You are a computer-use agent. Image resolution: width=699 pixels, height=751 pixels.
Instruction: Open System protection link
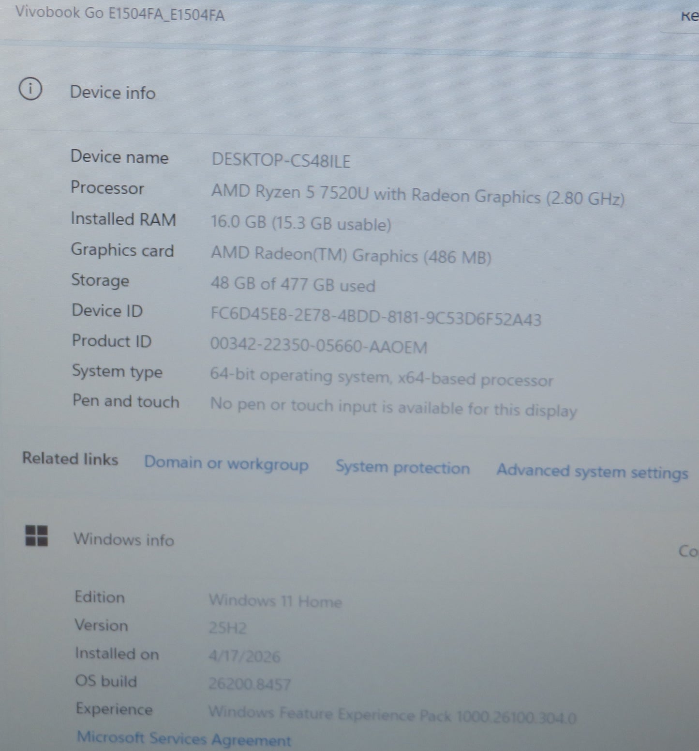pyautogui.click(x=402, y=467)
